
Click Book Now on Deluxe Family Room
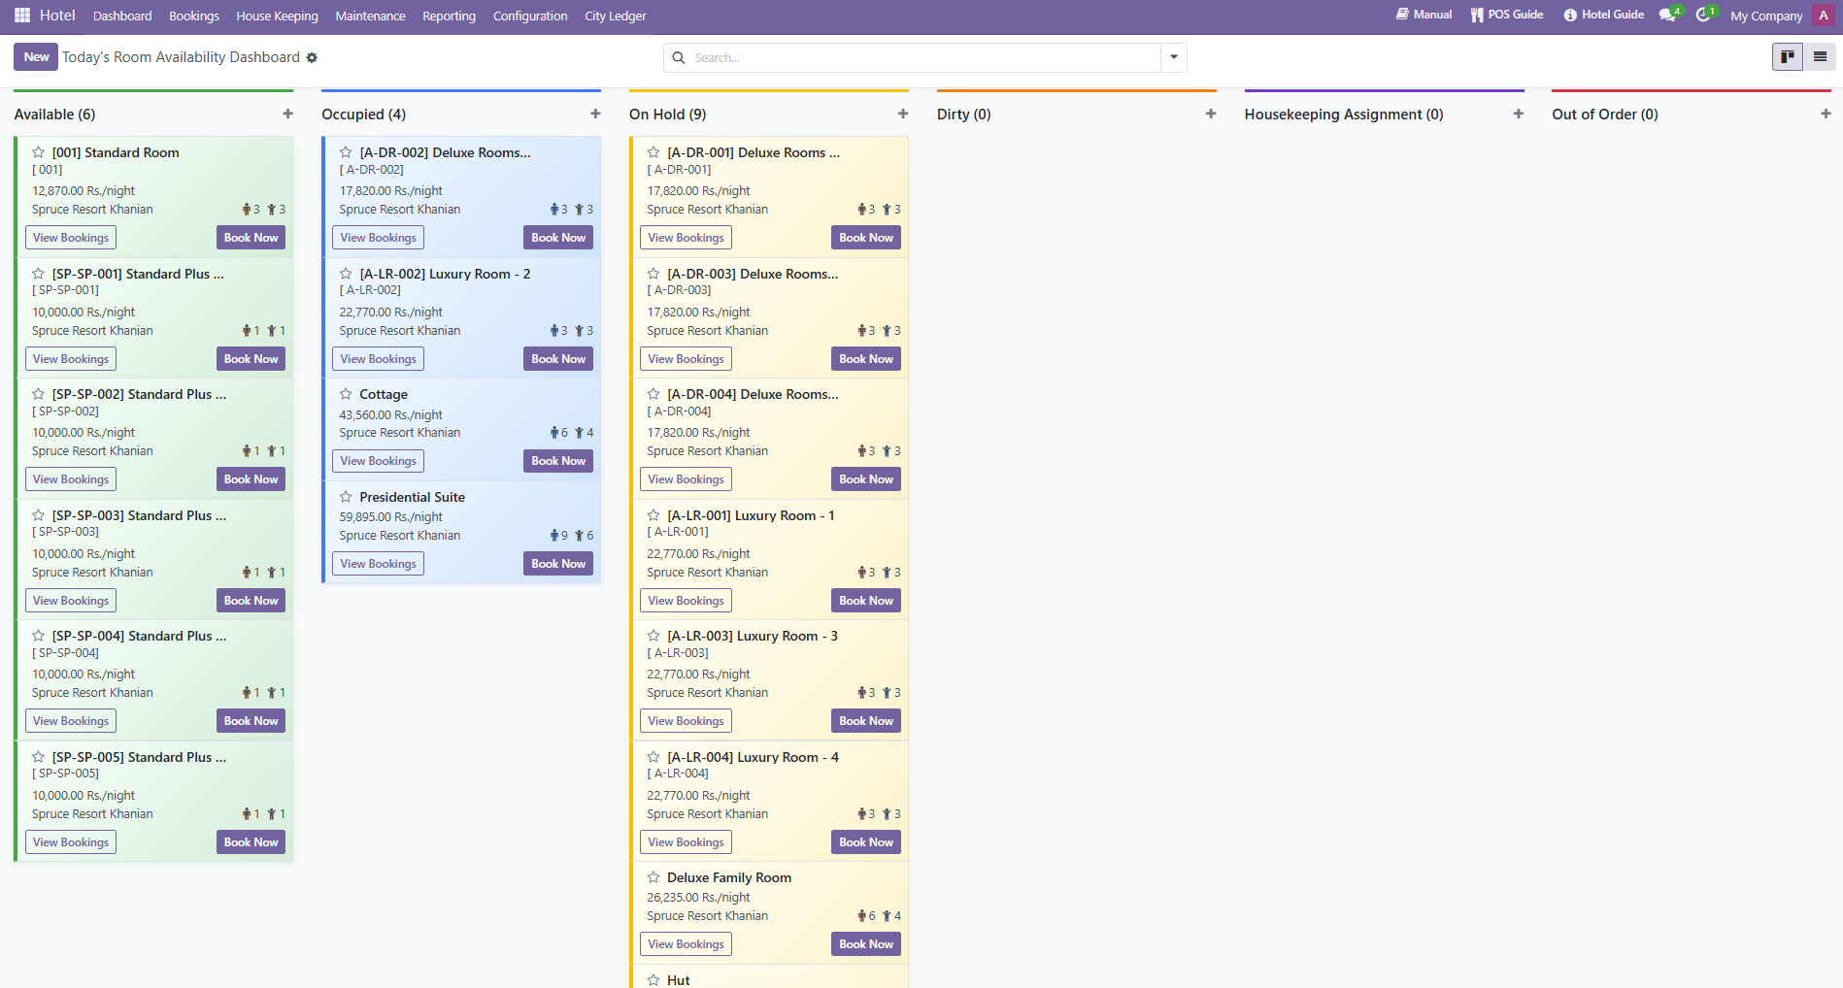pos(866,944)
